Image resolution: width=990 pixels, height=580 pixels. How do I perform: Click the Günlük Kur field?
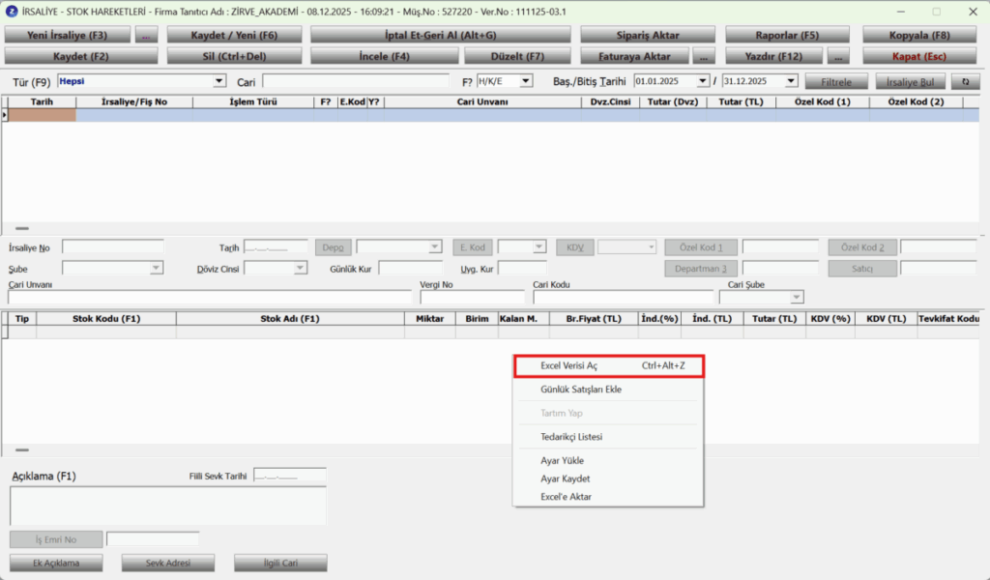[410, 268]
